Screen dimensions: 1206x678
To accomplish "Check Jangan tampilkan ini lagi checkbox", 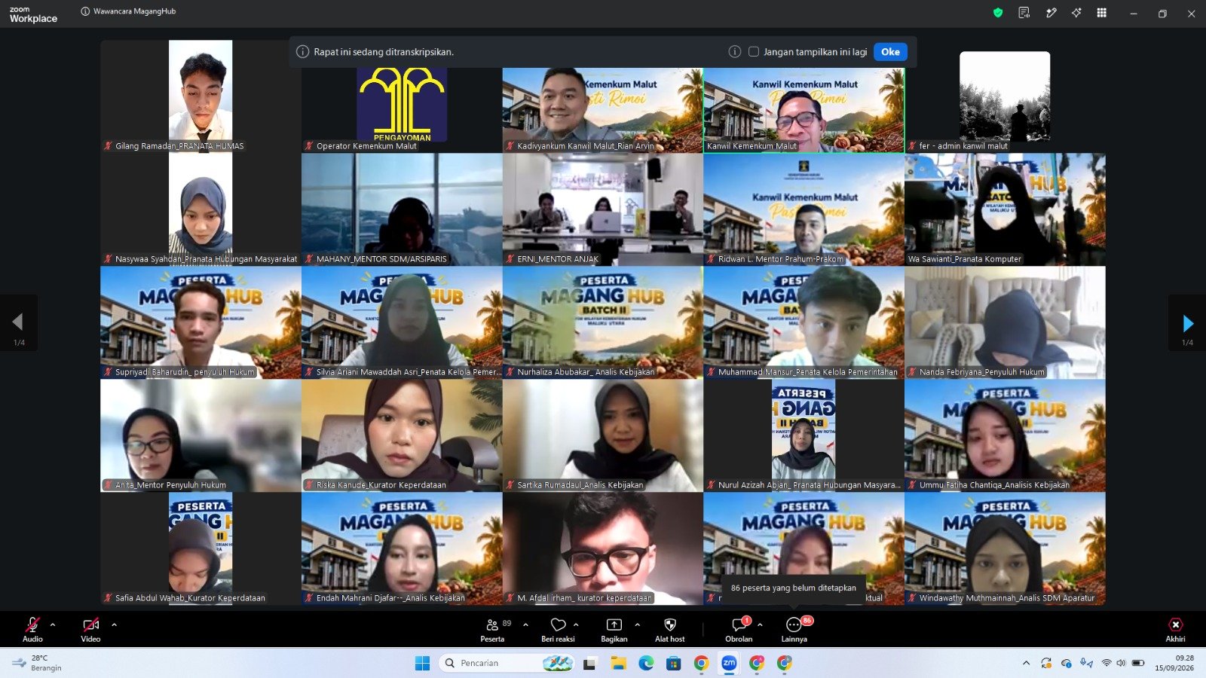I will click(753, 52).
